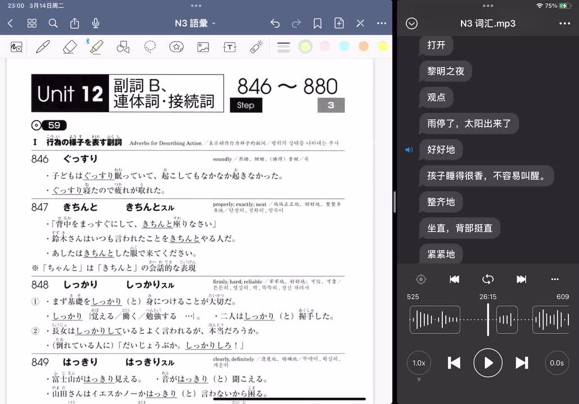Select the Text box tool
The height and width of the screenshot is (404, 579).
point(230,47)
